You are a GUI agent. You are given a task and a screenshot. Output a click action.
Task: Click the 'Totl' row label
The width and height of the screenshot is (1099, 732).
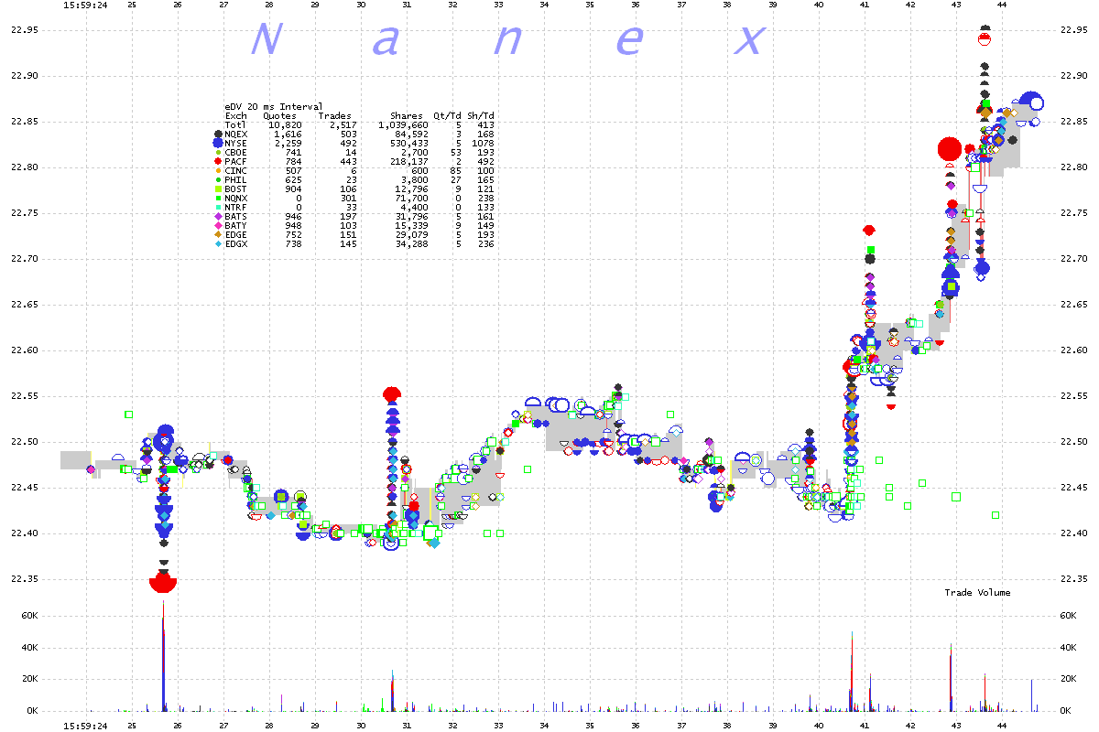click(235, 124)
